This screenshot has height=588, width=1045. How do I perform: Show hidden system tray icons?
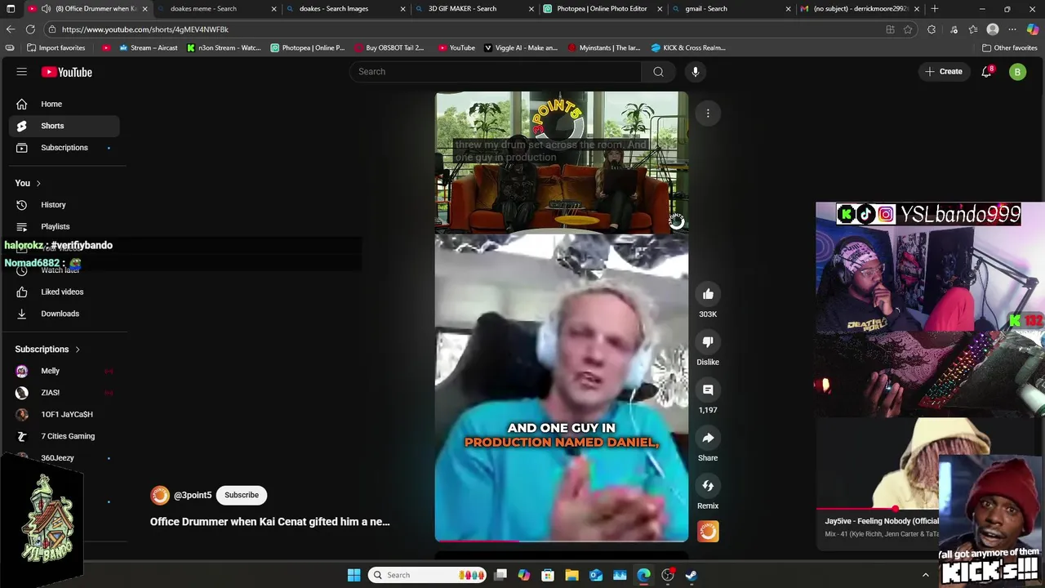point(925,575)
